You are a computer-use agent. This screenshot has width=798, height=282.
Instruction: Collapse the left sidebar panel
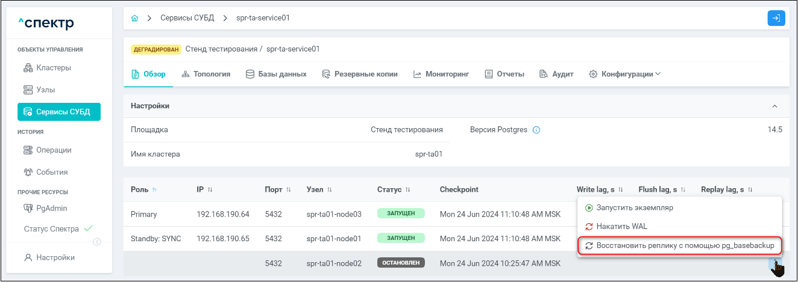[x=96, y=242]
